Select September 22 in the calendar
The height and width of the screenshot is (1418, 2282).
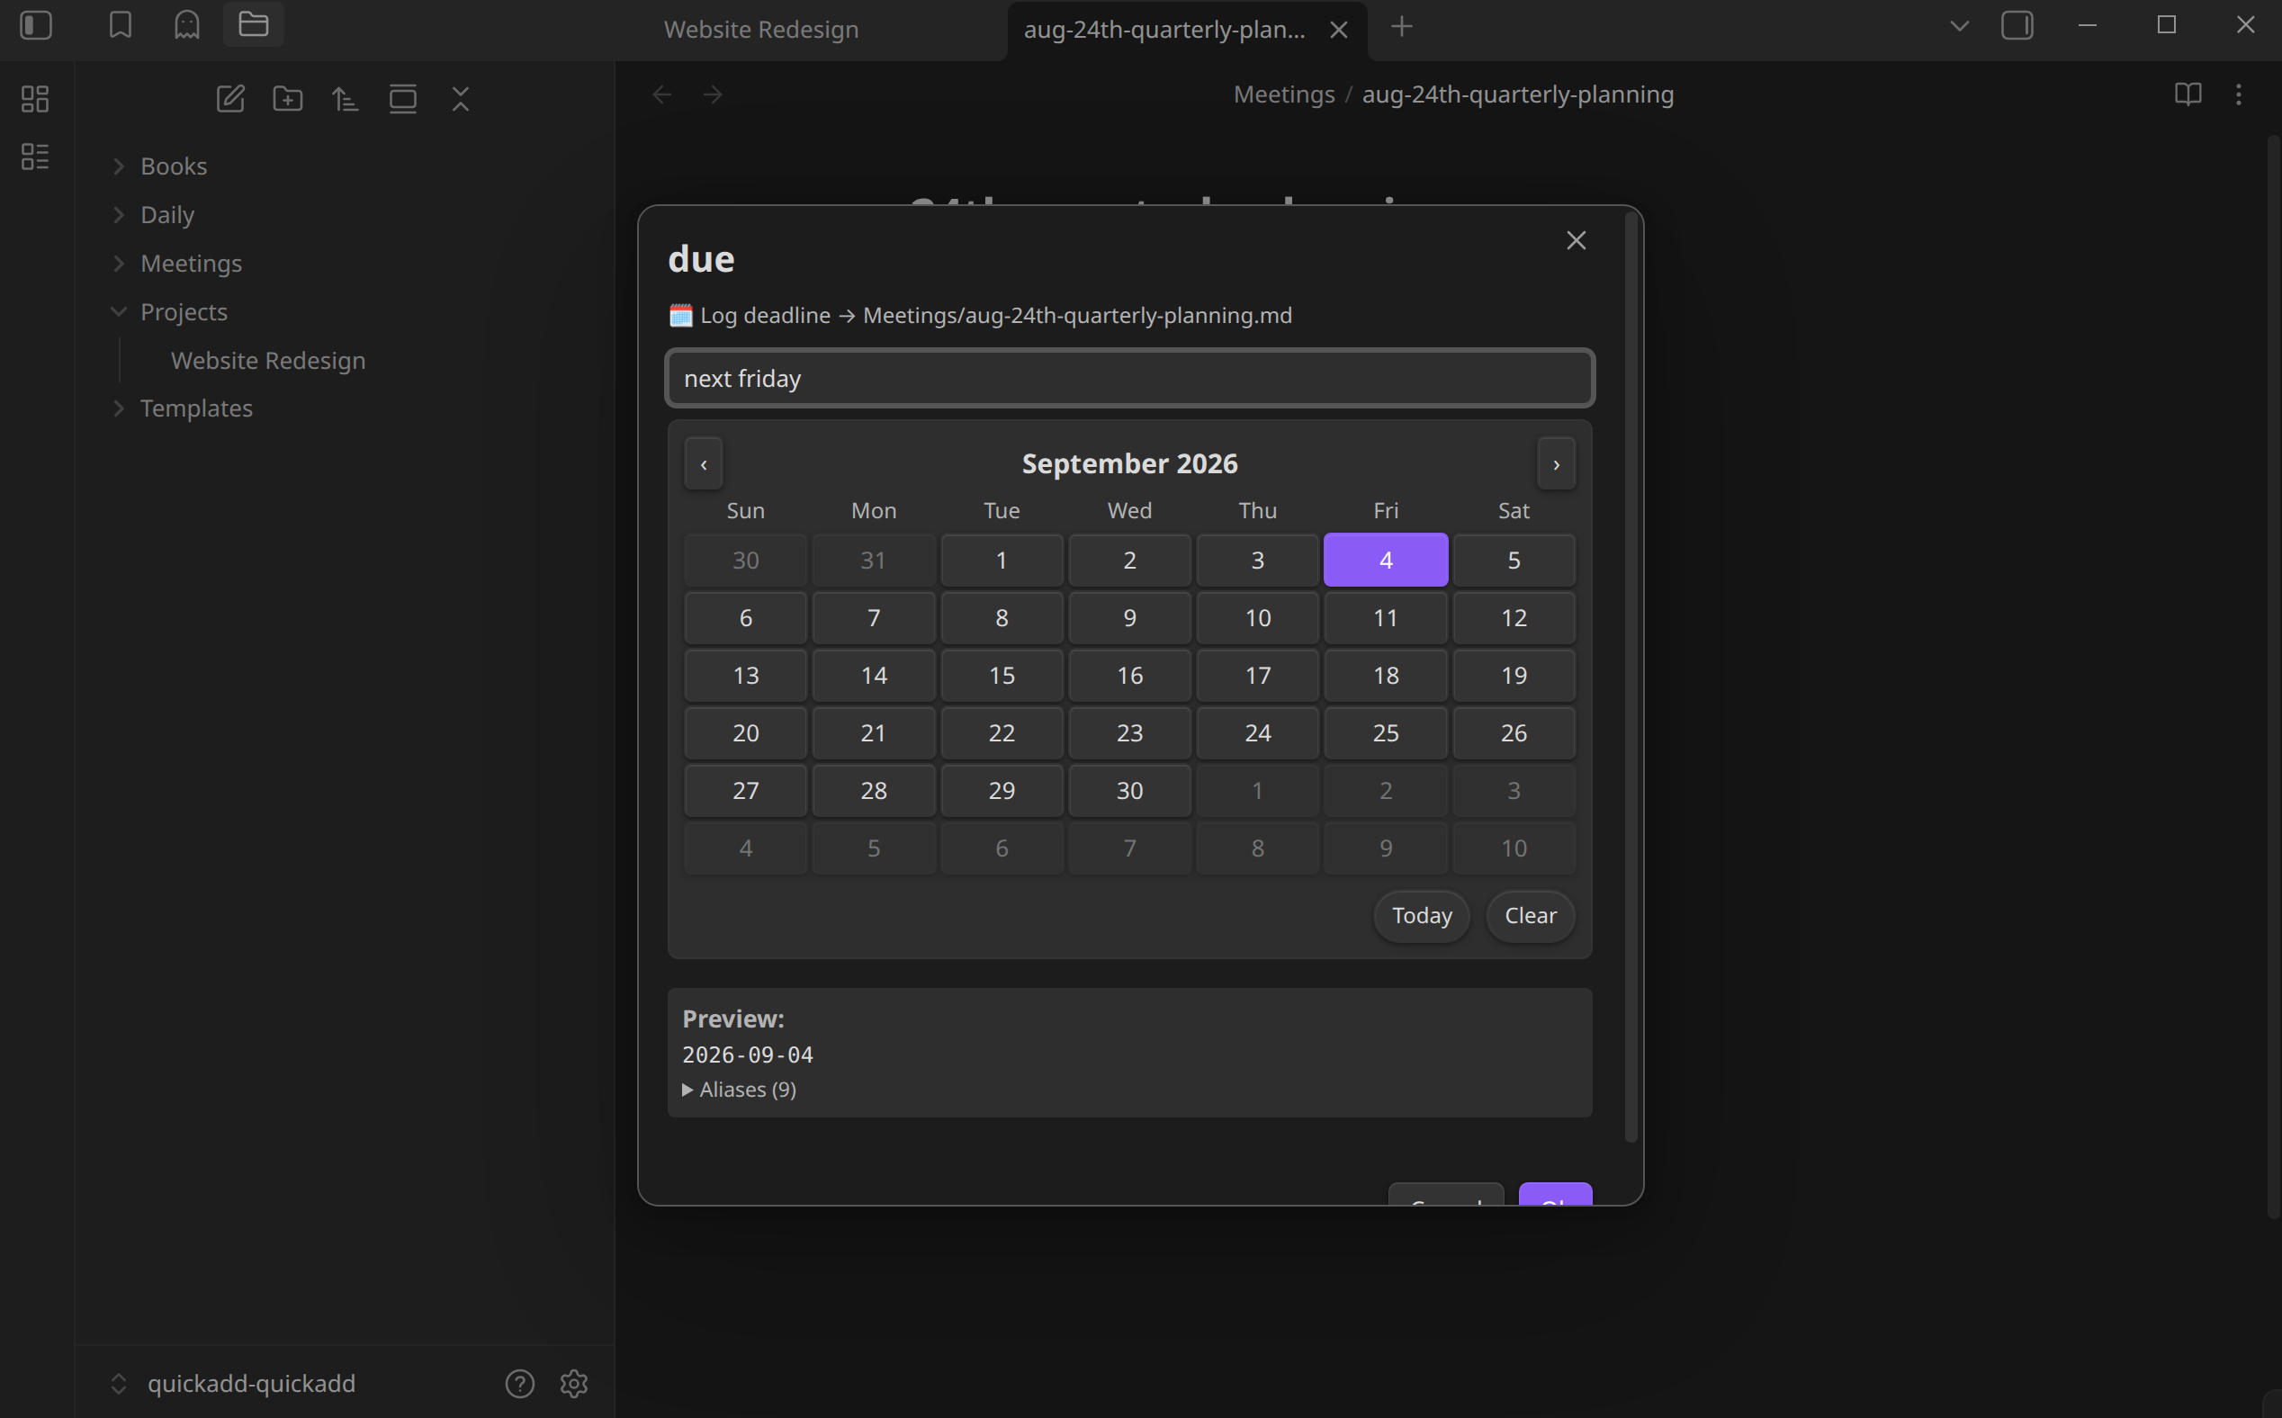click(x=1002, y=732)
